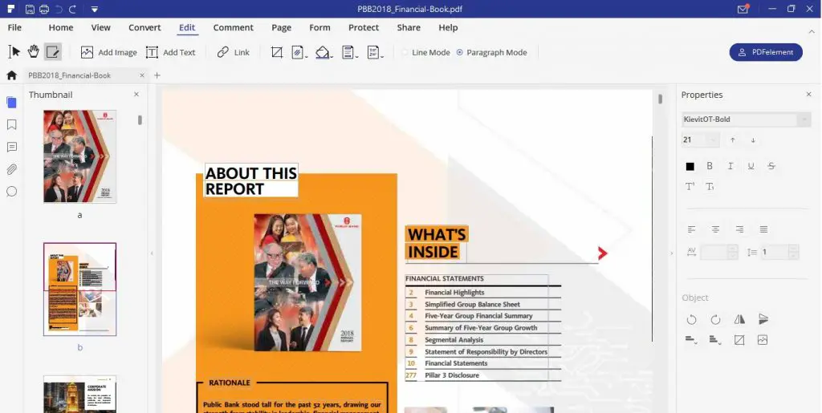Switch to the Convert tab
822x413 pixels.
click(x=144, y=28)
